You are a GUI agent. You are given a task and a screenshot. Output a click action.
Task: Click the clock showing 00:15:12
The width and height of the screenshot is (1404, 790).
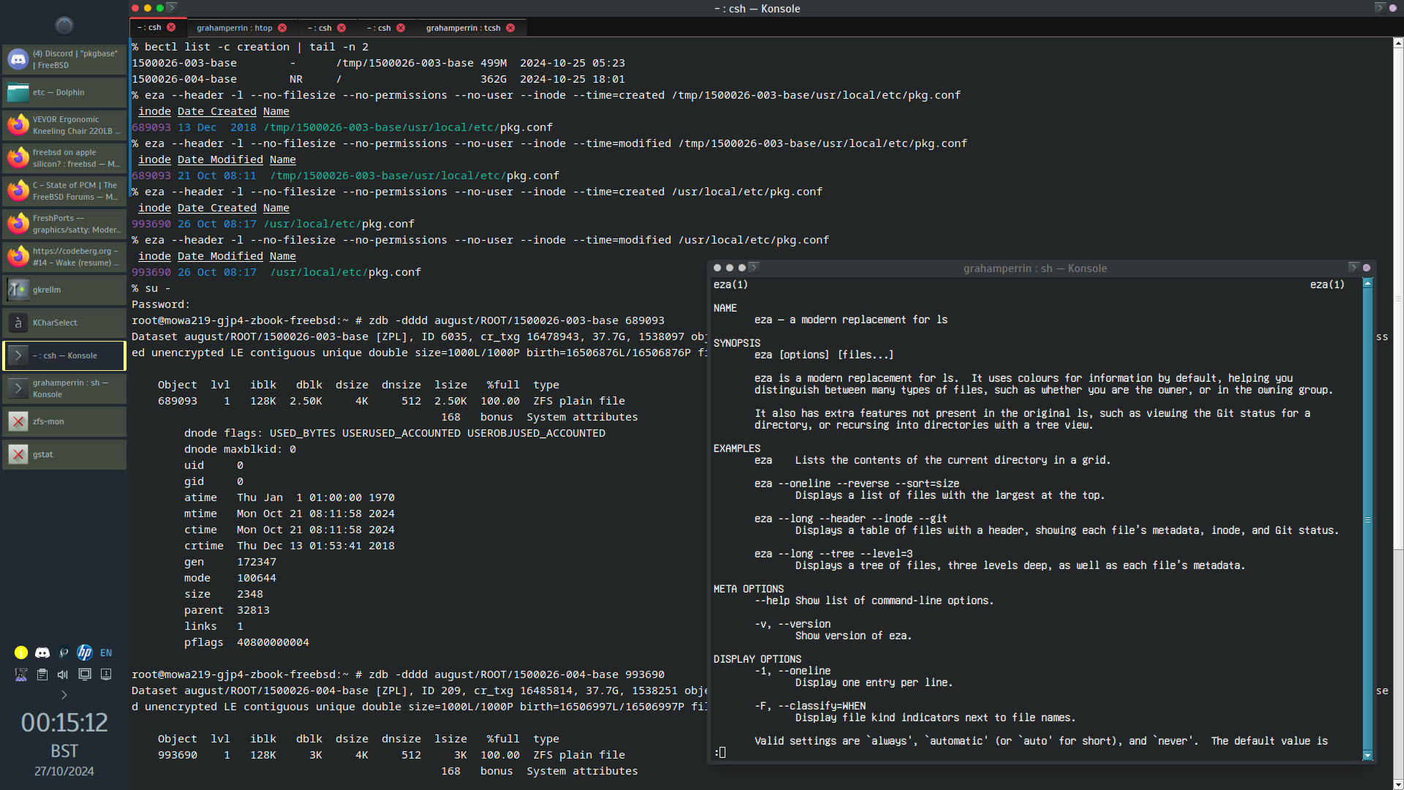click(x=64, y=723)
